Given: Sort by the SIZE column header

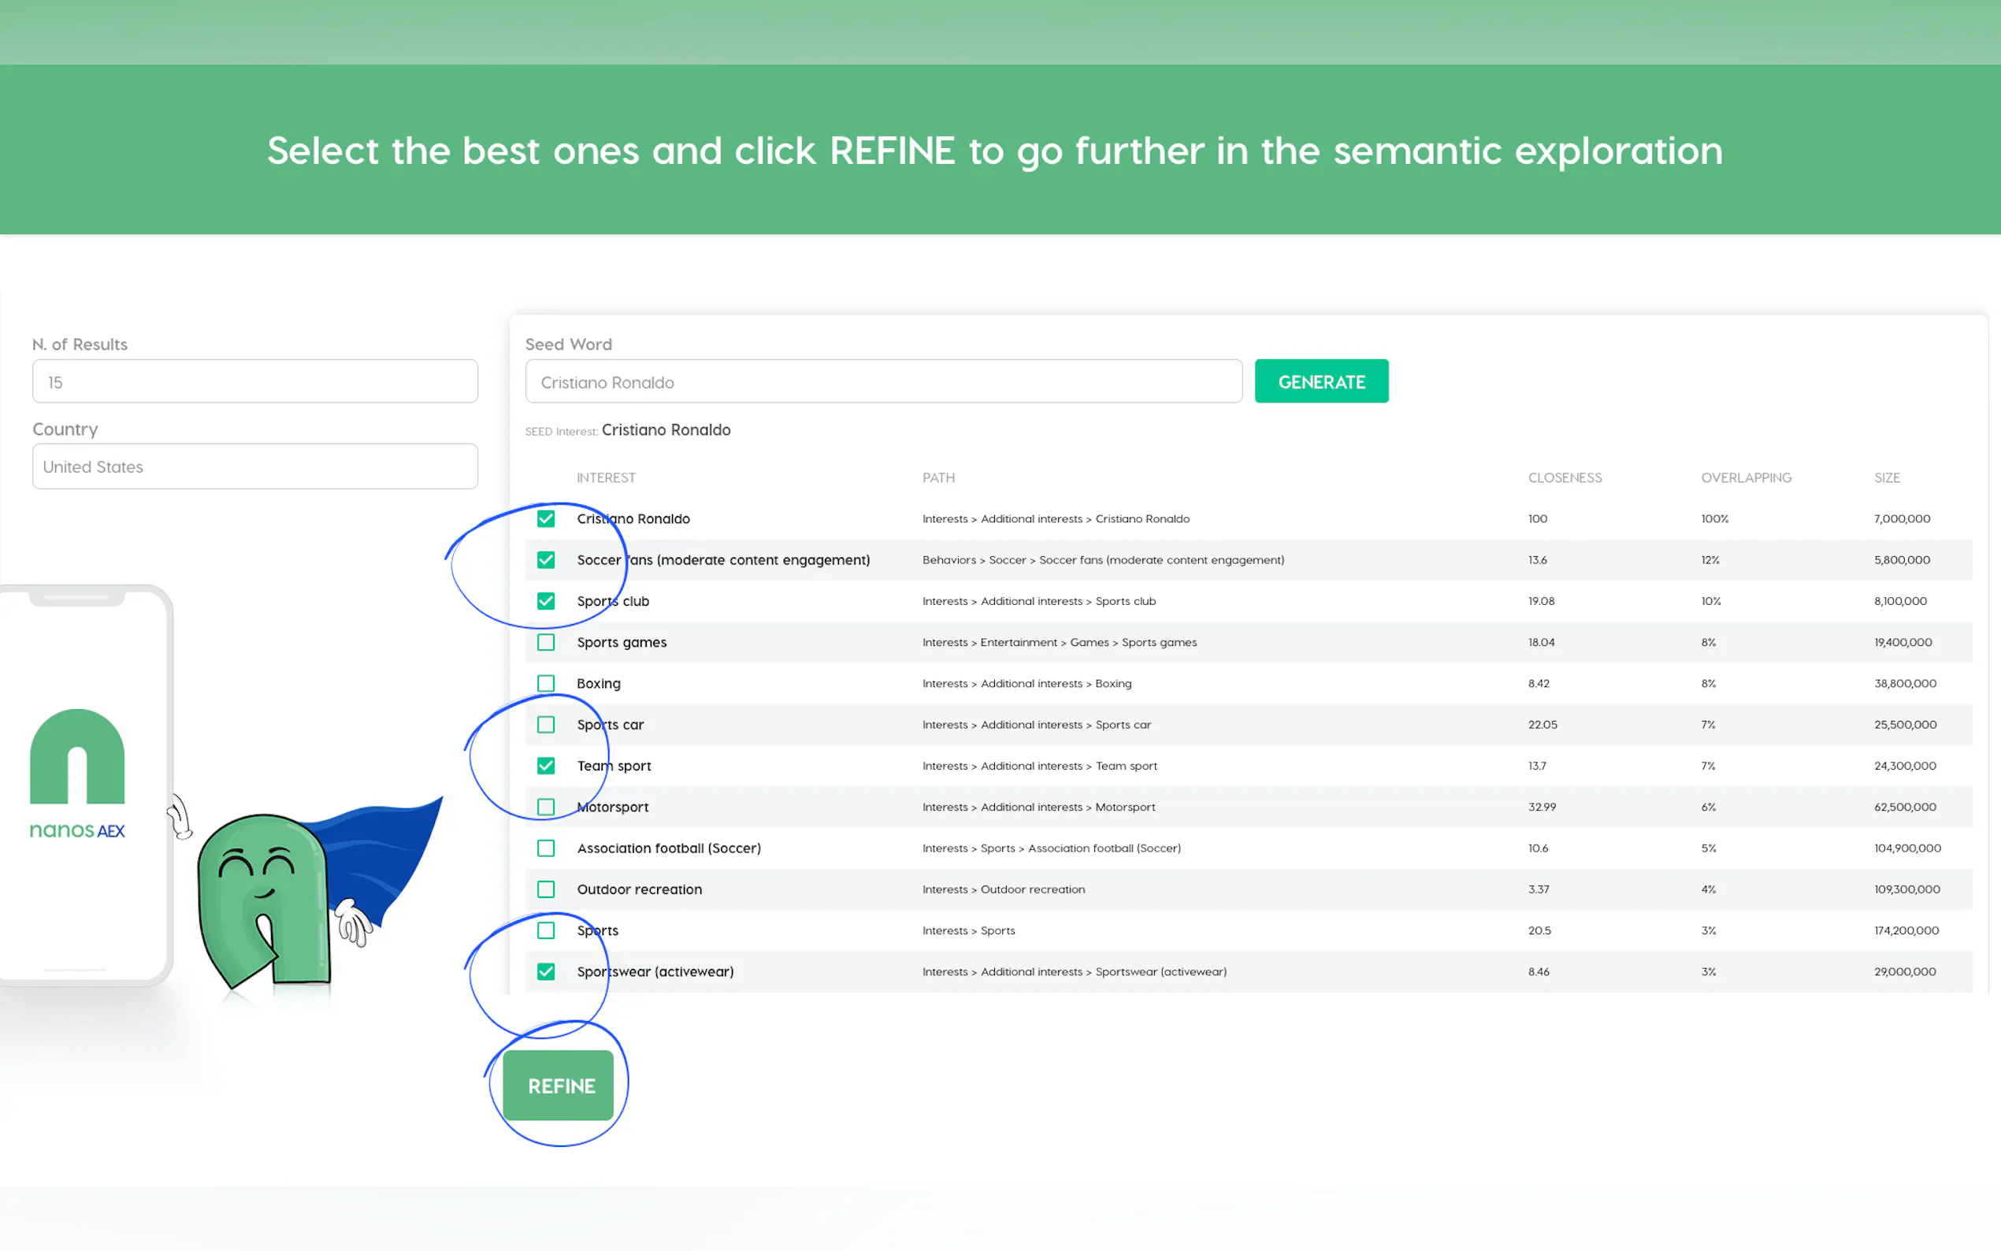Looking at the screenshot, I should (x=1886, y=477).
